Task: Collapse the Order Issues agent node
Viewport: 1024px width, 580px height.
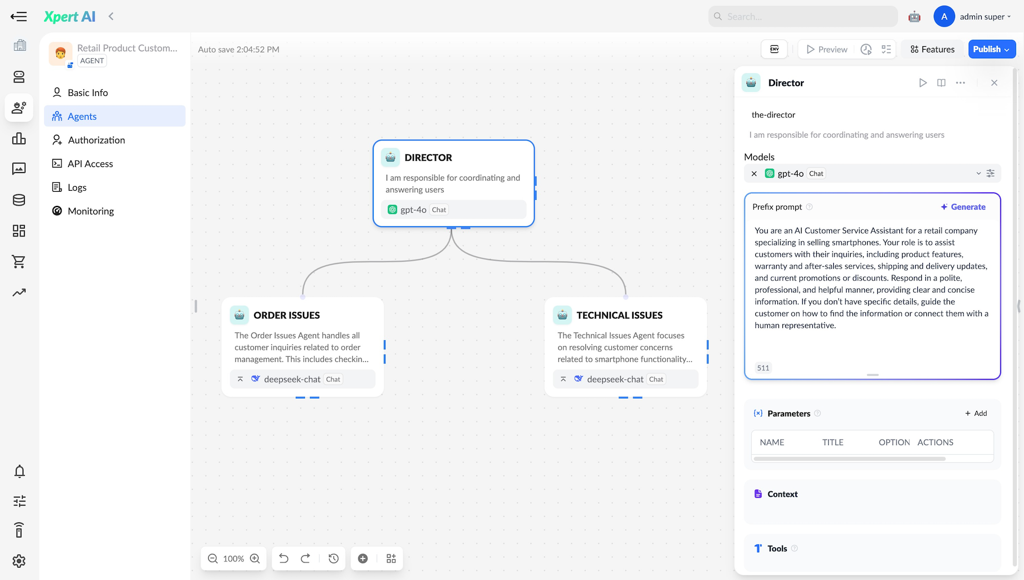Action: coord(240,379)
